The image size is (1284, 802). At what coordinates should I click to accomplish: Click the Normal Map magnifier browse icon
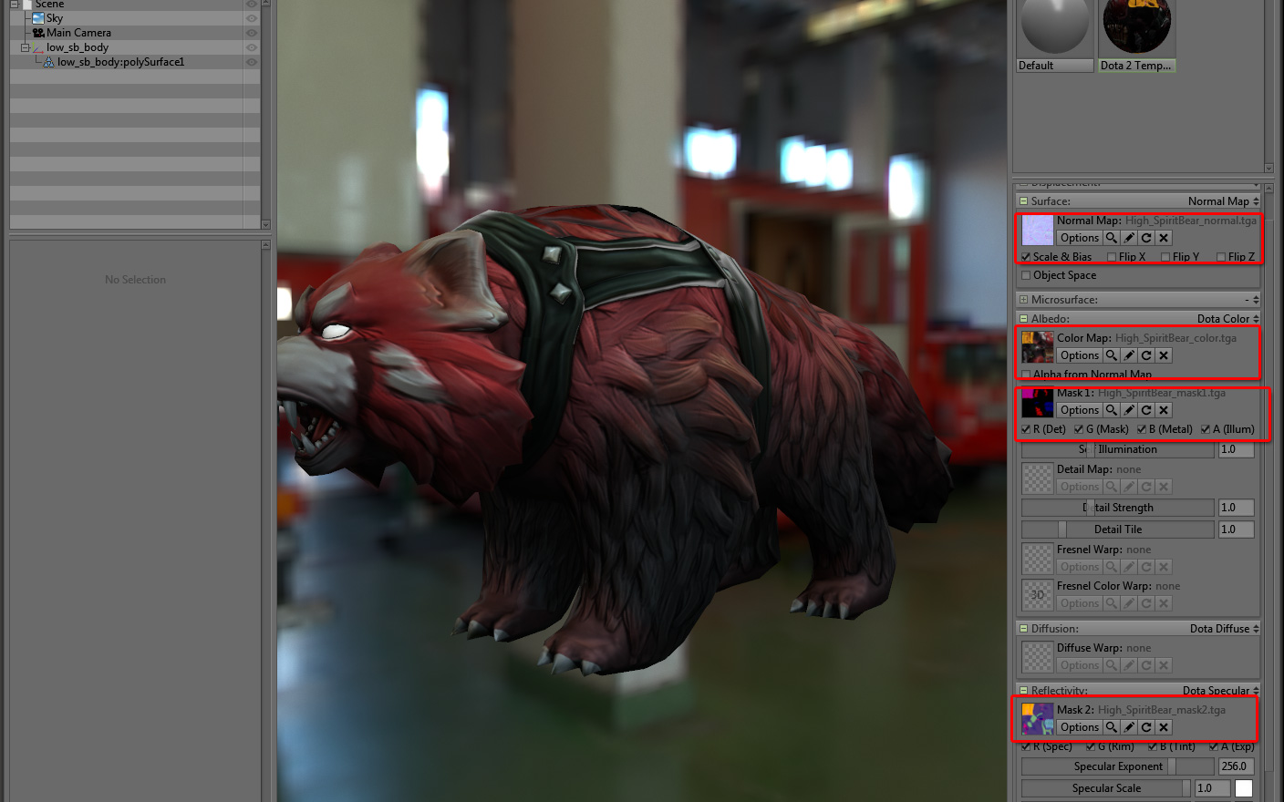coord(1112,238)
